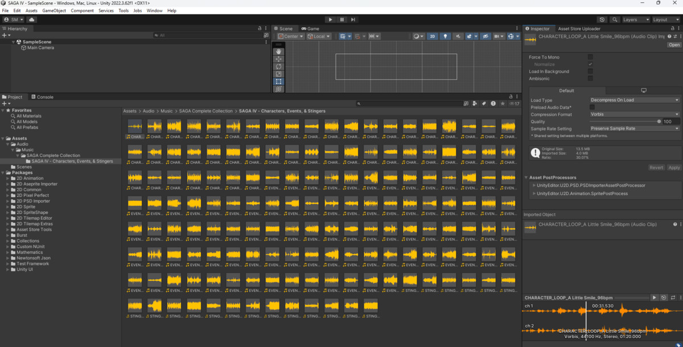Image resolution: width=683 pixels, height=347 pixels.
Task: Open the GameObject menu
Action: tap(55, 11)
